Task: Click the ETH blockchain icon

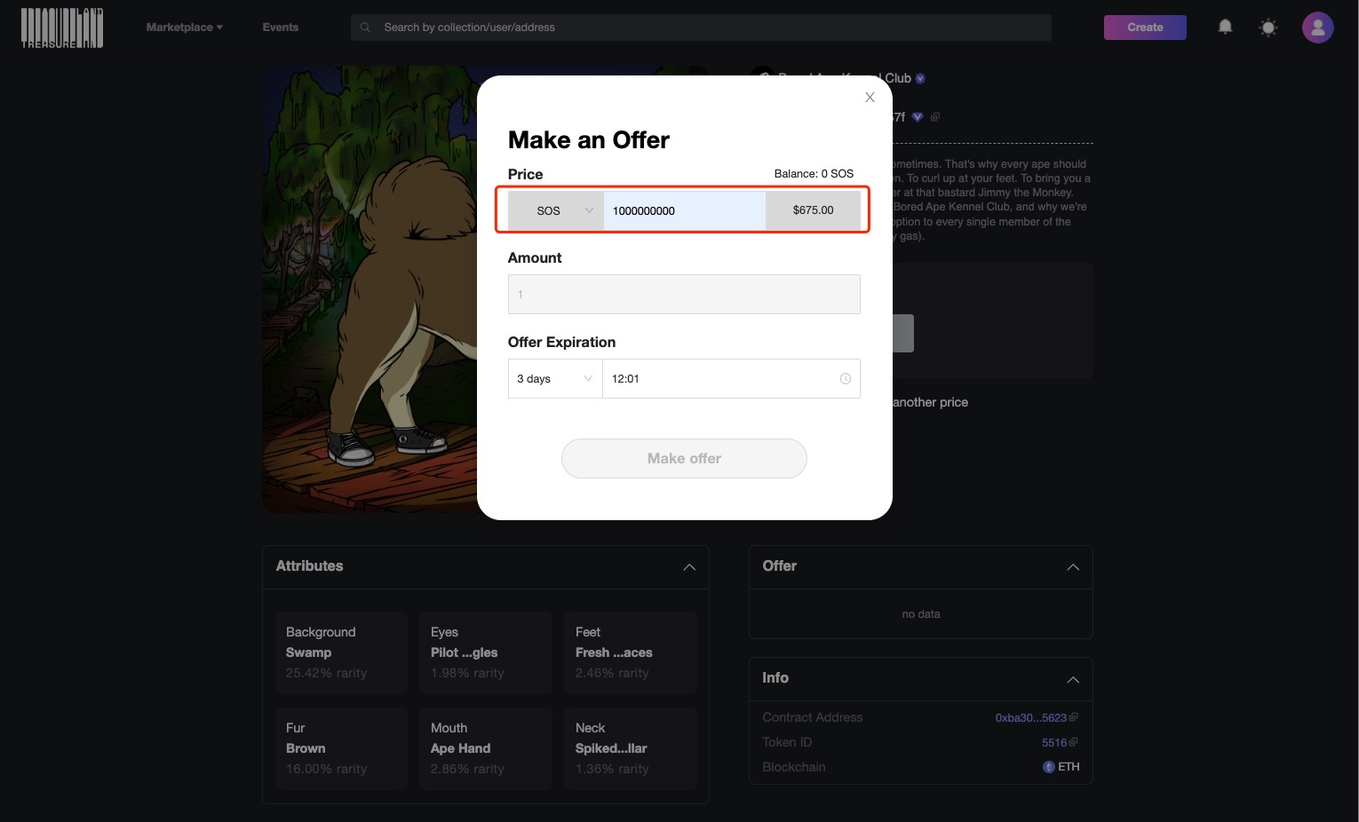Action: click(1048, 767)
